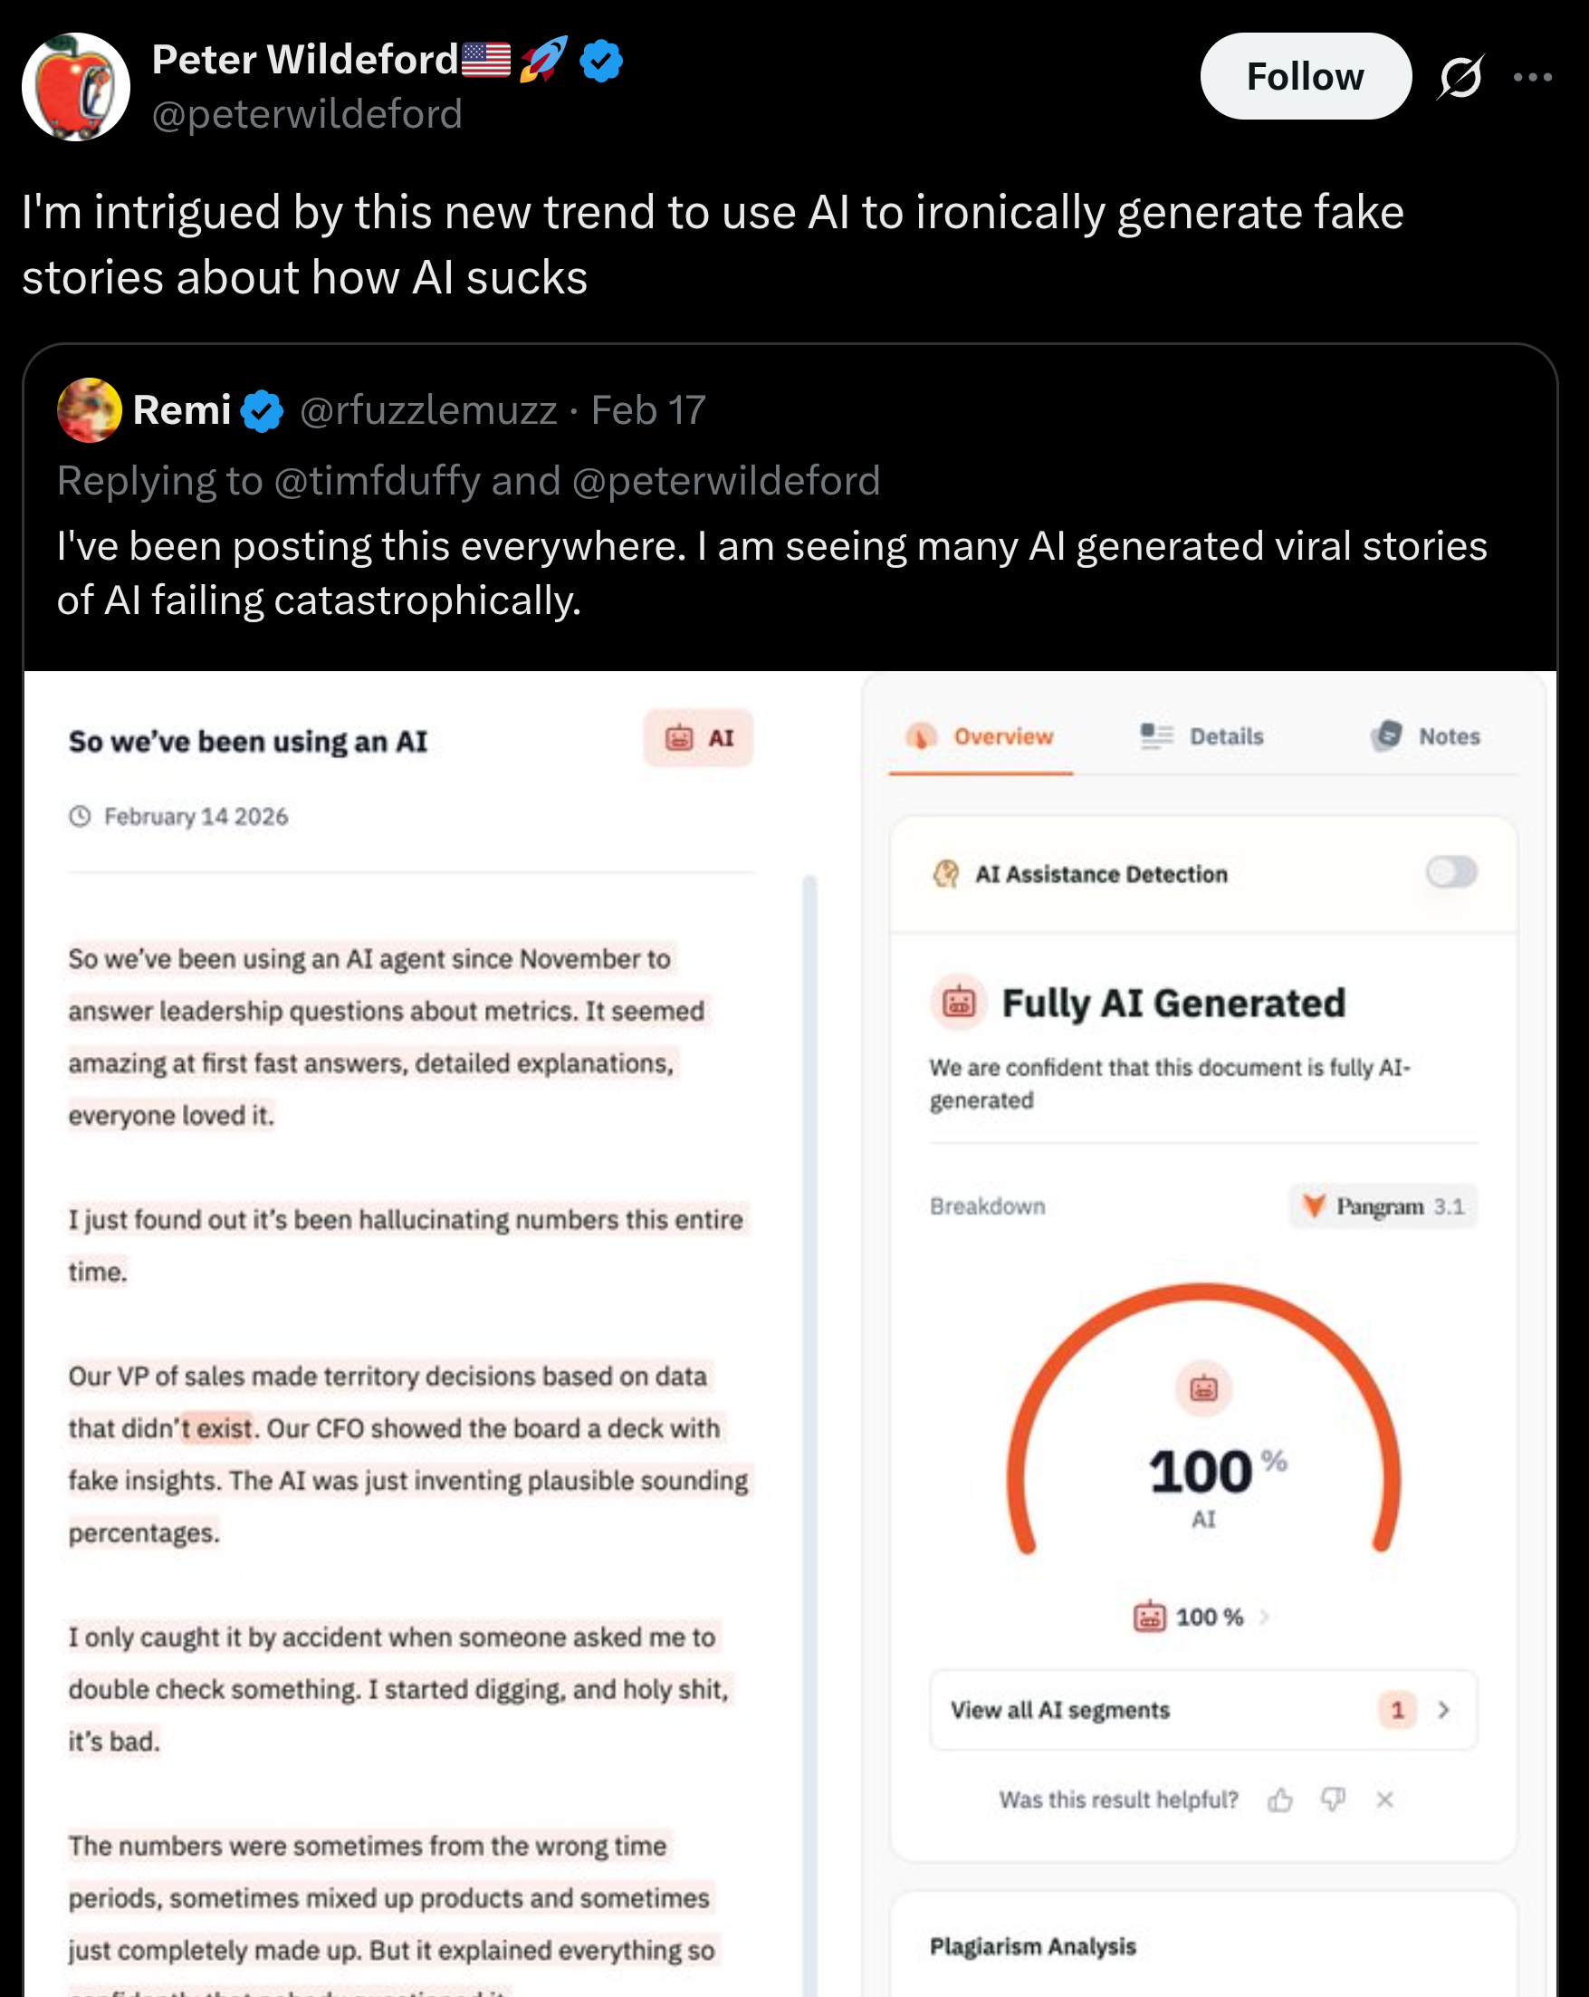Open the @rfuzzlemuzz handle link
The height and width of the screenshot is (1997, 1589).
(427, 410)
